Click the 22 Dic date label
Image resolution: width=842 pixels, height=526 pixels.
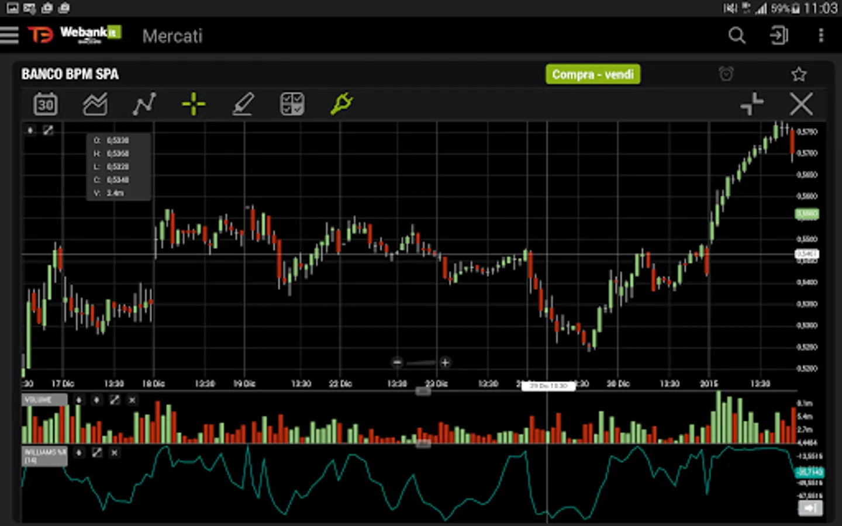coord(340,384)
